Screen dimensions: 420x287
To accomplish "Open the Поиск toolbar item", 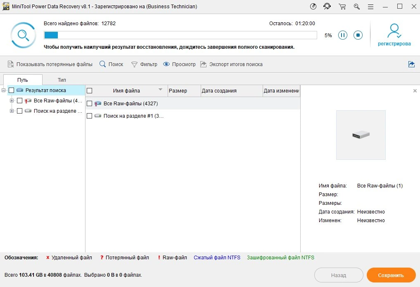I will [112, 64].
